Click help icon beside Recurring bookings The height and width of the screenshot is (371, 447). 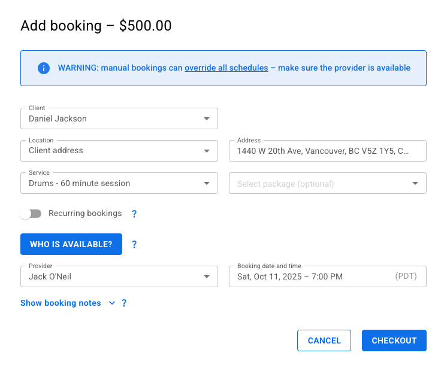pyautogui.click(x=134, y=214)
